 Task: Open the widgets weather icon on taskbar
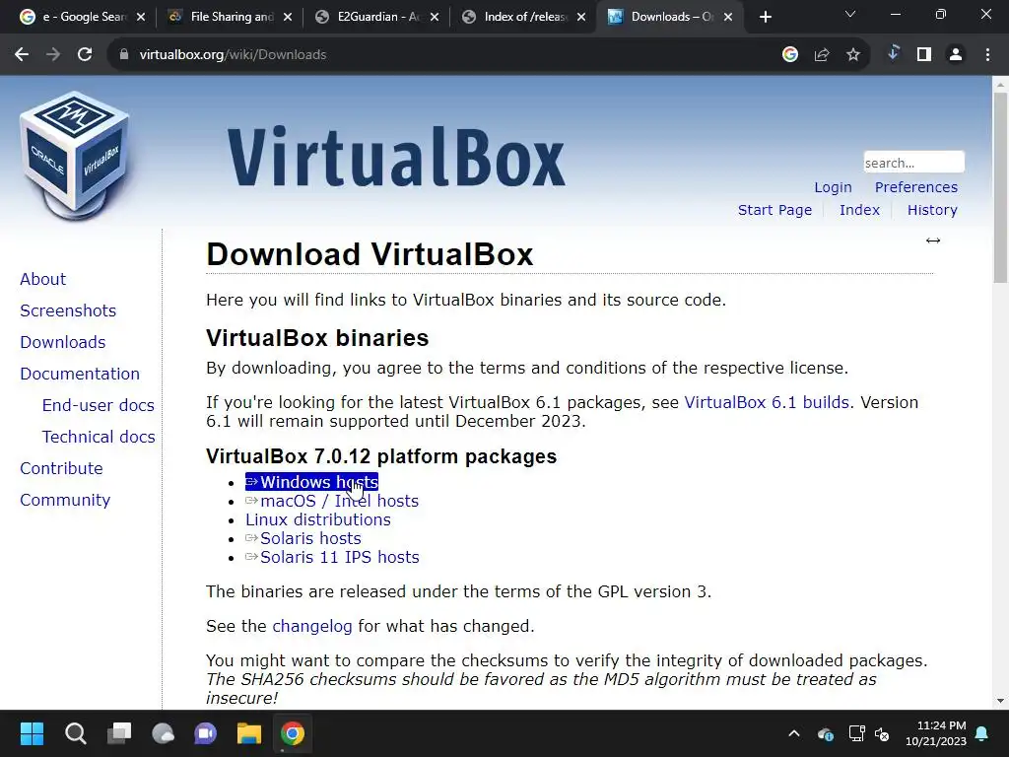point(163,733)
